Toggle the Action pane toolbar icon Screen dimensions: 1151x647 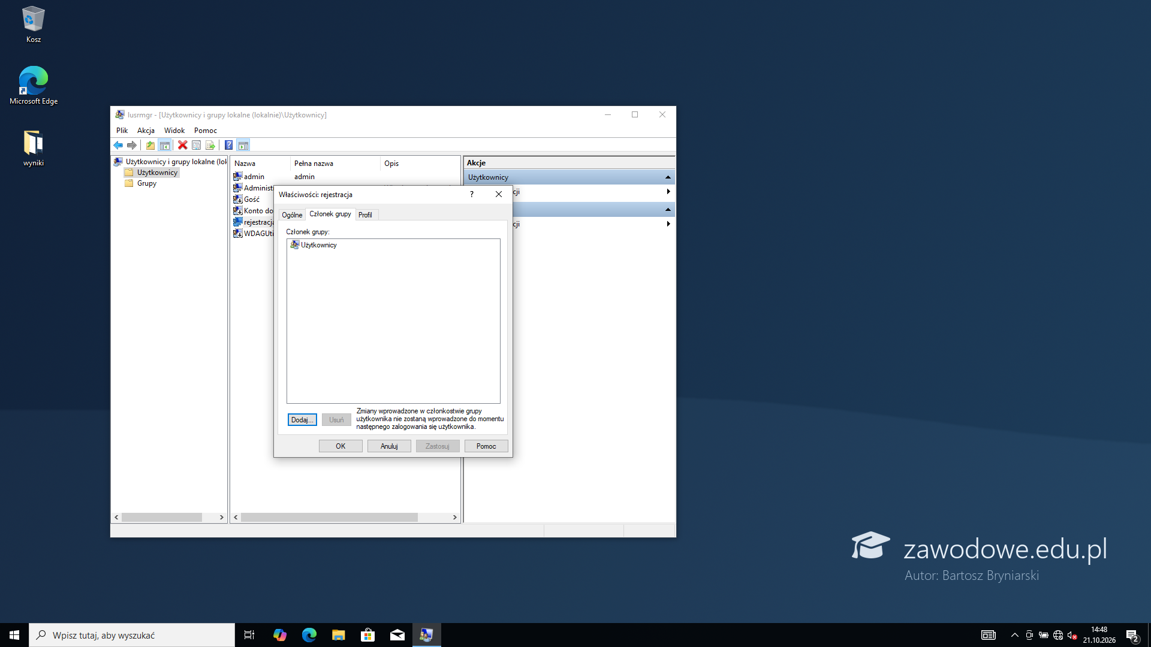click(243, 145)
